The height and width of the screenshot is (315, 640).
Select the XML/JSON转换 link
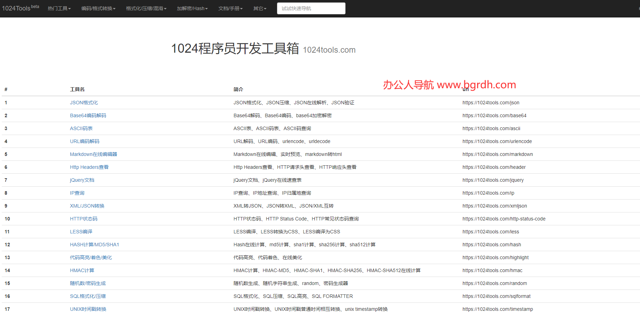tap(87, 206)
